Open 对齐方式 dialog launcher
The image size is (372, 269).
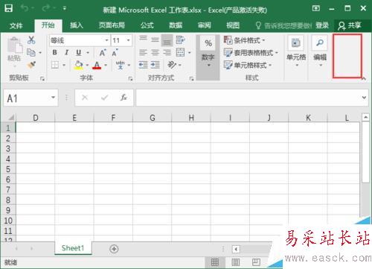191,79
